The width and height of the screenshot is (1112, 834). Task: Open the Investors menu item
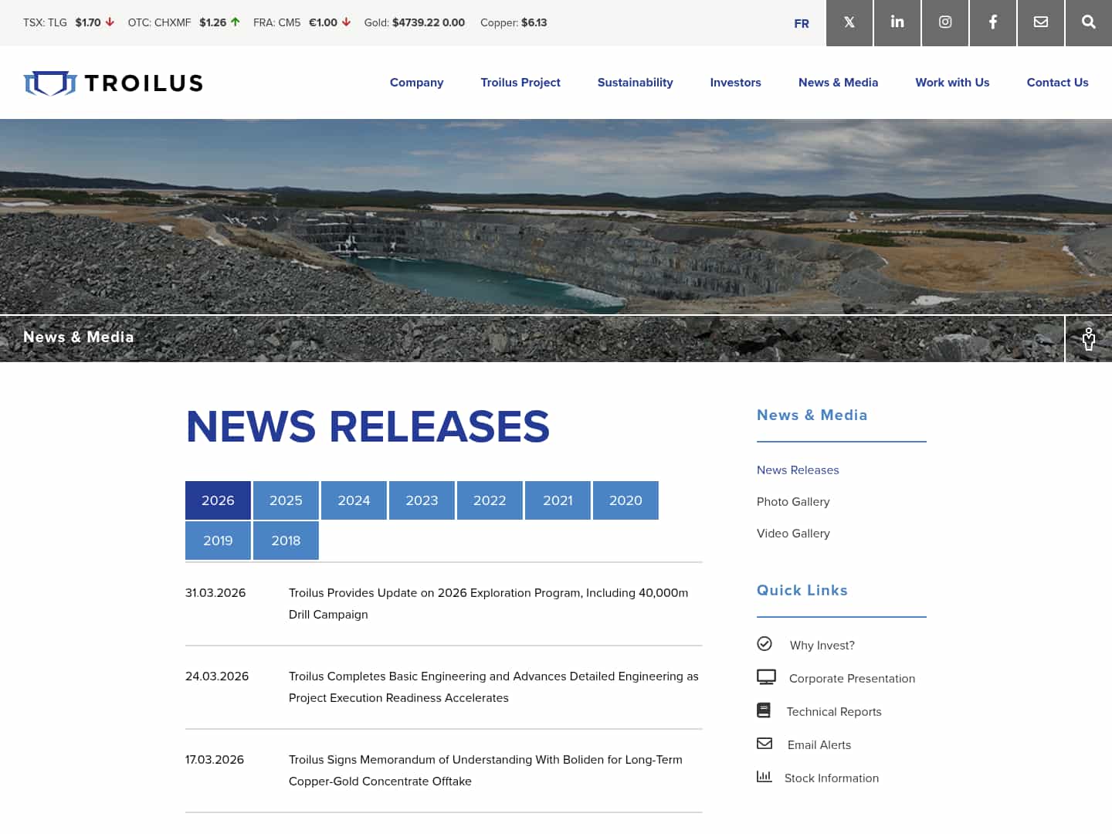[x=735, y=83]
